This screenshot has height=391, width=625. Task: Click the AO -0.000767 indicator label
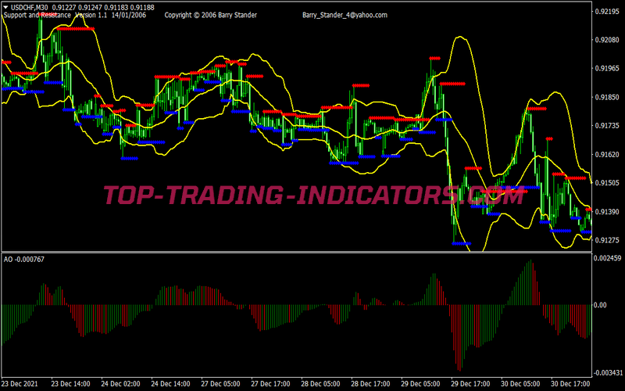[24, 260]
